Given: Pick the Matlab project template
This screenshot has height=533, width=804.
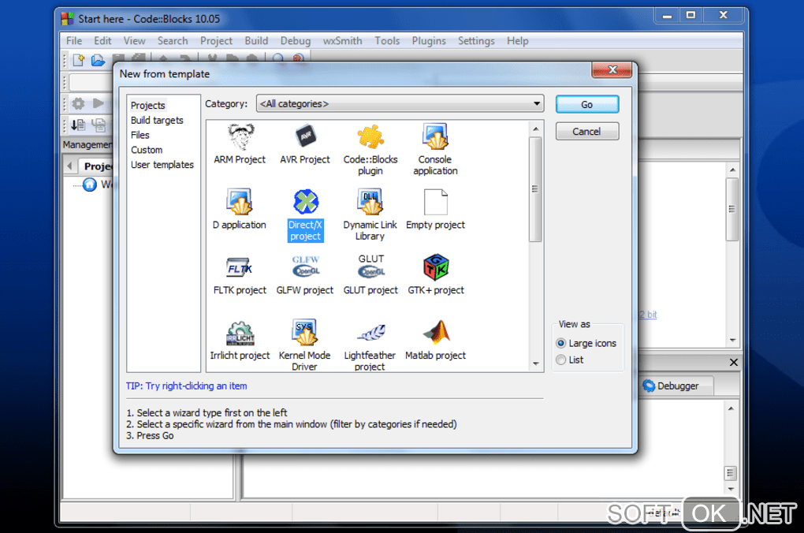Looking at the screenshot, I should [x=435, y=340].
